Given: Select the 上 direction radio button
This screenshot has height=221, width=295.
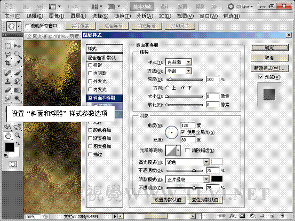Looking at the screenshot, I should 168,88.
